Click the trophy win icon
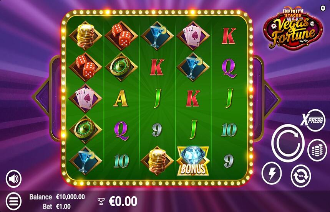Viewport: 330px width, 212px height. (101, 201)
